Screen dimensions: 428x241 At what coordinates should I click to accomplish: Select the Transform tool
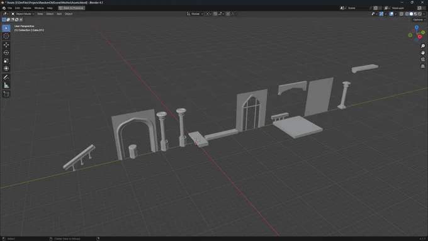pyautogui.click(x=6, y=68)
